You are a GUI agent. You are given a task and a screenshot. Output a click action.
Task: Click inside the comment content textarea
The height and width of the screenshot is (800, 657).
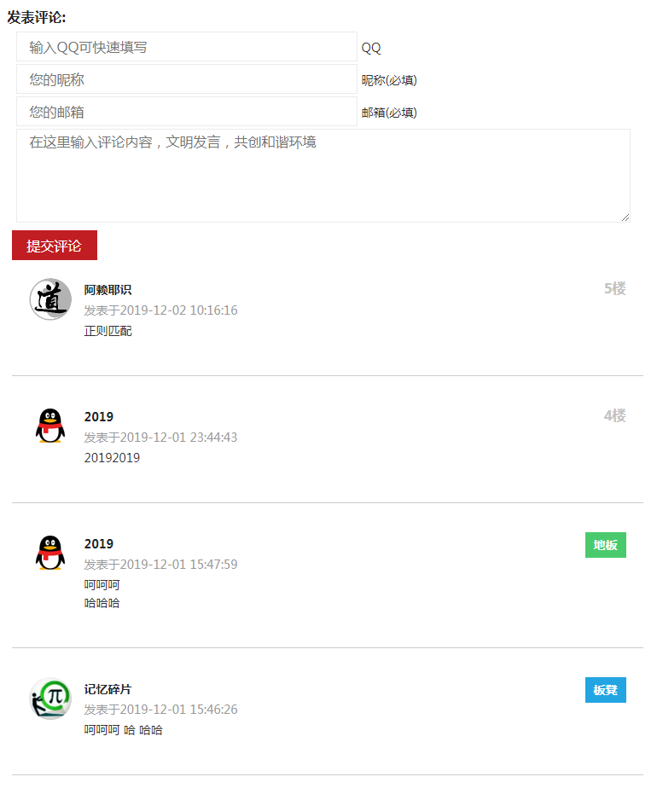[323, 176]
